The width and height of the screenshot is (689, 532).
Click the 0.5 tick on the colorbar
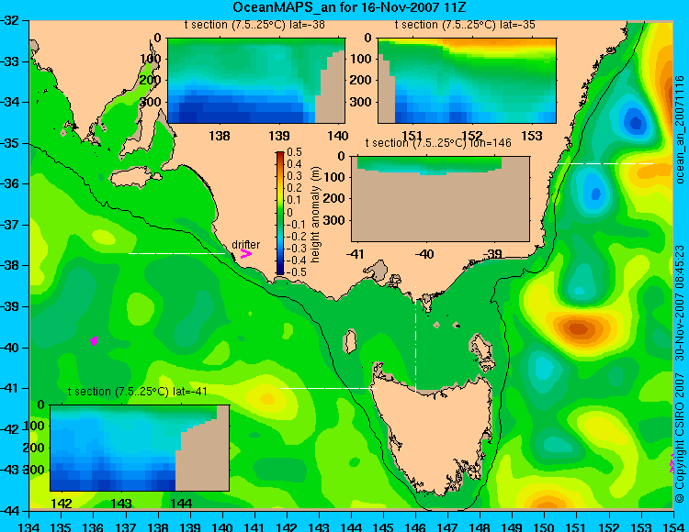point(294,151)
